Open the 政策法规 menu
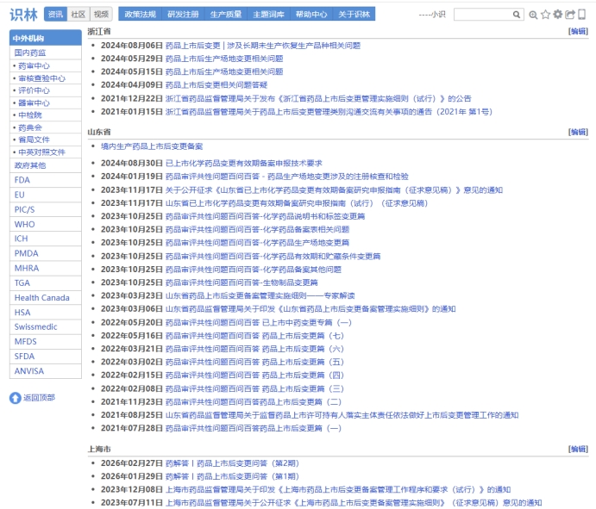This screenshot has height=509, width=596. point(140,15)
